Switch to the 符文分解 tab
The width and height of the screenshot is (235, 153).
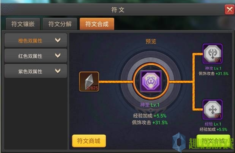(60, 24)
